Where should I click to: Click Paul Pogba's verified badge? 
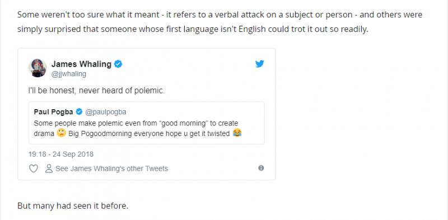(79, 112)
